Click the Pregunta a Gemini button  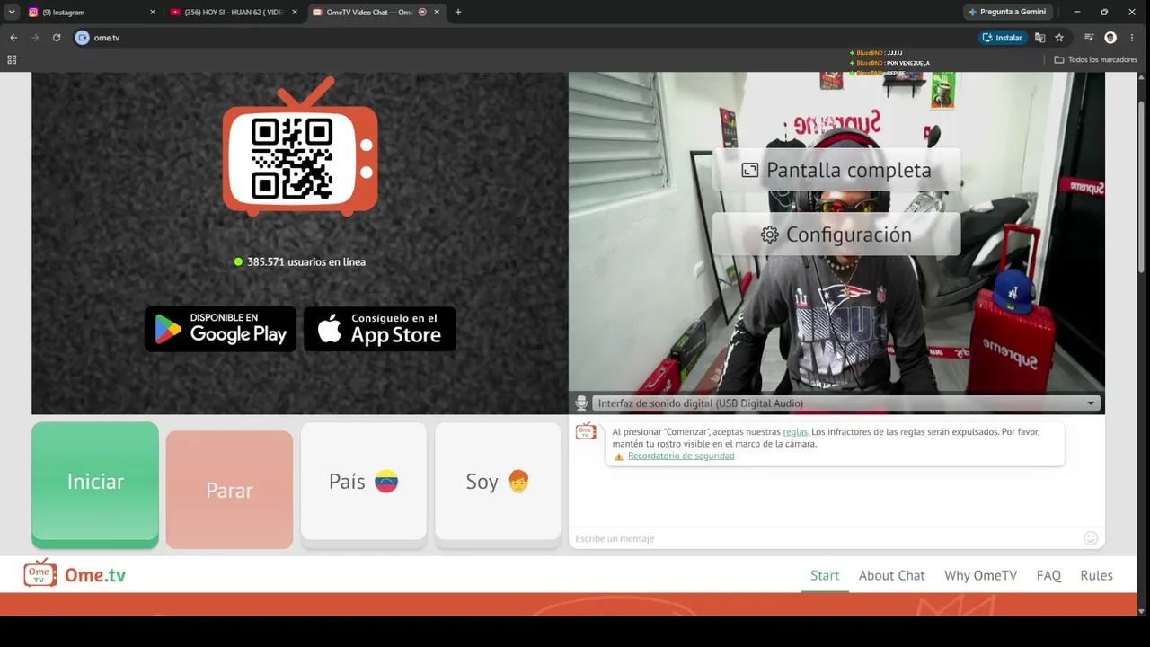tap(1007, 13)
